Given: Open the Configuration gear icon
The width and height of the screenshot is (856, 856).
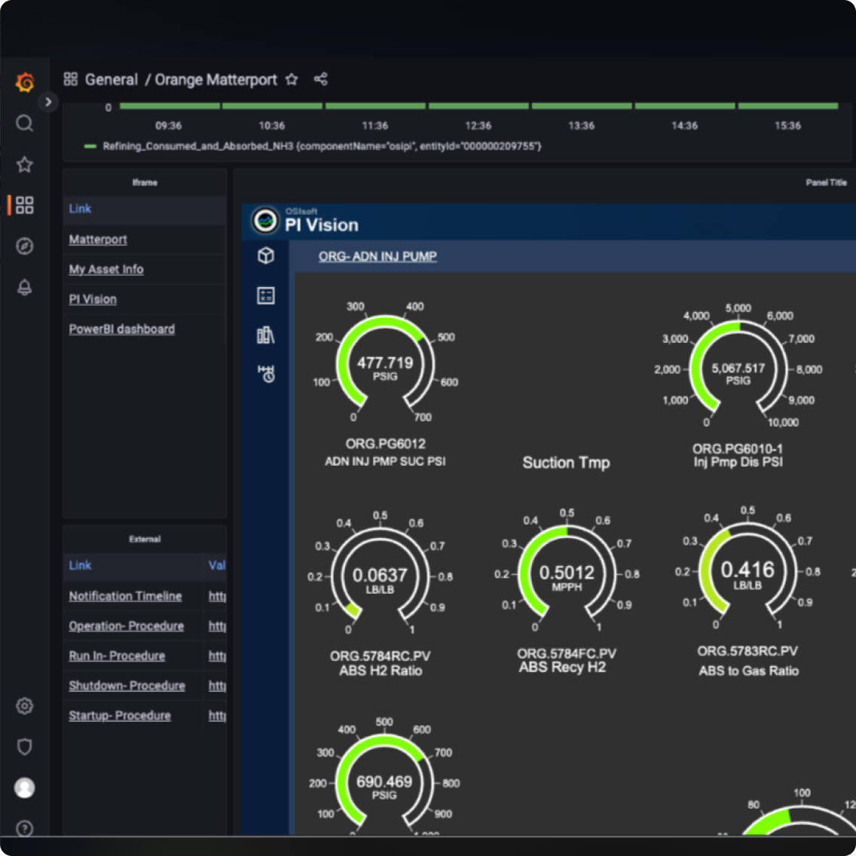Looking at the screenshot, I should pyautogui.click(x=25, y=706).
